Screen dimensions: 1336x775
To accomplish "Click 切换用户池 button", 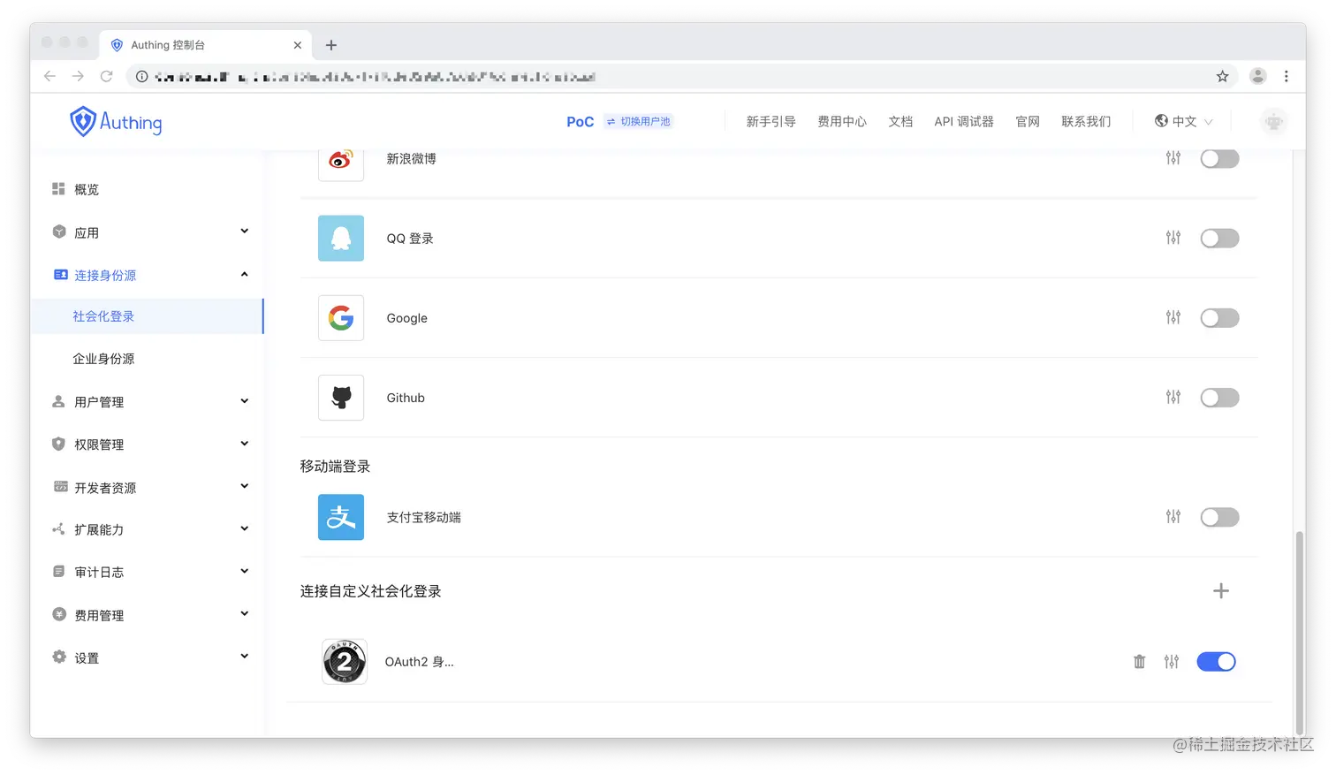I will pyautogui.click(x=639, y=121).
